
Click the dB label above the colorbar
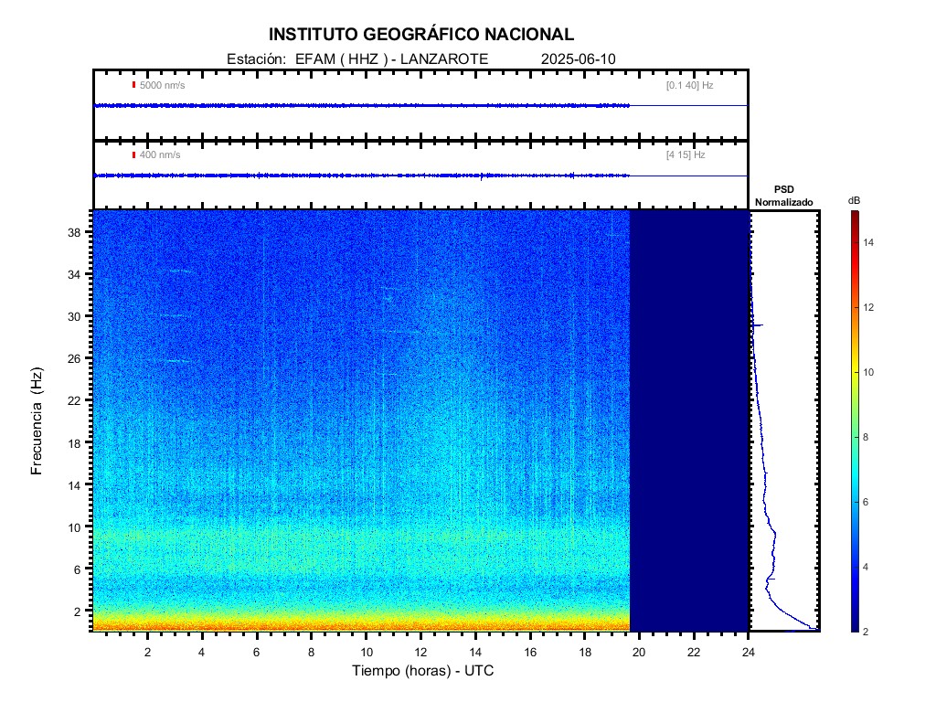(855, 201)
